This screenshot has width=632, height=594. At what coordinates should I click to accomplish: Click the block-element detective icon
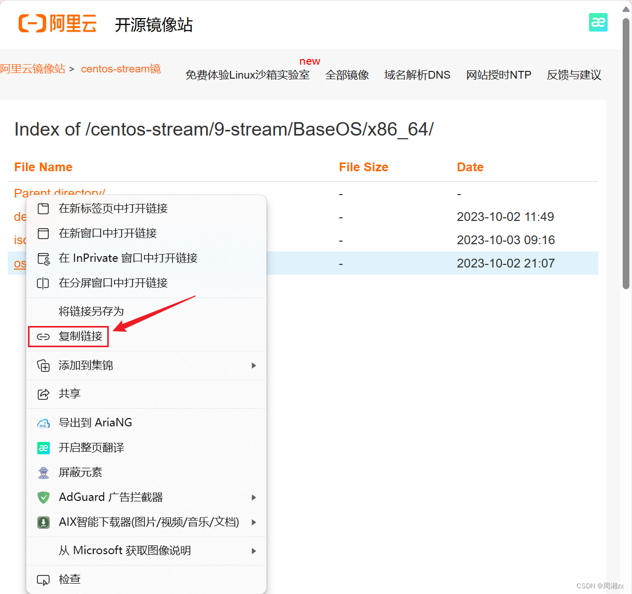coord(44,472)
